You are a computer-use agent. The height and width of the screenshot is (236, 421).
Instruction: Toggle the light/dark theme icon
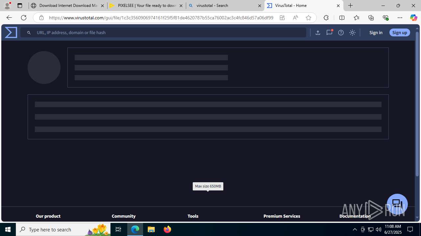pyautogui.click(x=352, y=32)
